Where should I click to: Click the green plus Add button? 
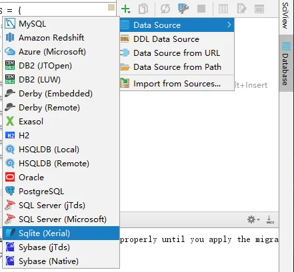[x=126, y=9]
